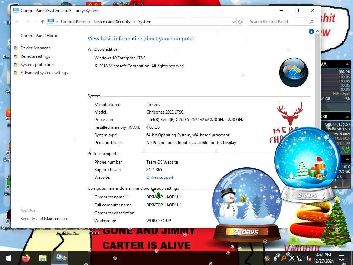Viewport: 353px width, 265px height.
Task: Click the water drop tray icon
Action: [x=276, y=258]
